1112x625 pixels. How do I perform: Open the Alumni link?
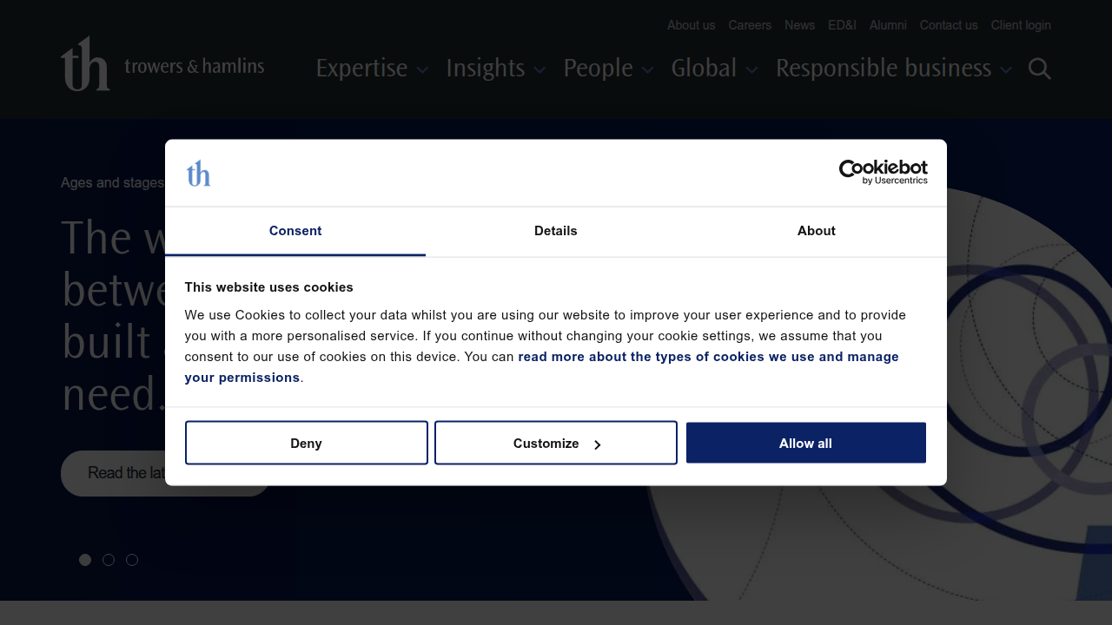point(888,25)
